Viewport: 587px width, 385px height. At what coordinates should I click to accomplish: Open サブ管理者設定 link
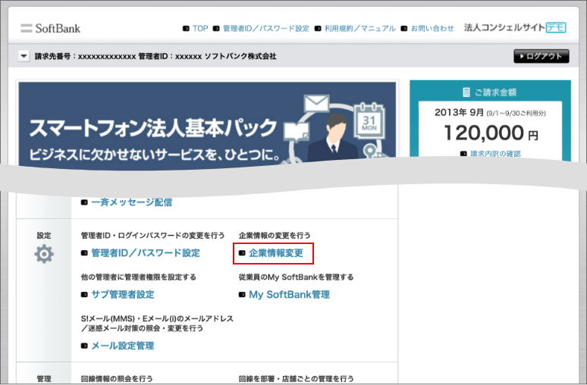pyautogui.click(x=122, y=294)
